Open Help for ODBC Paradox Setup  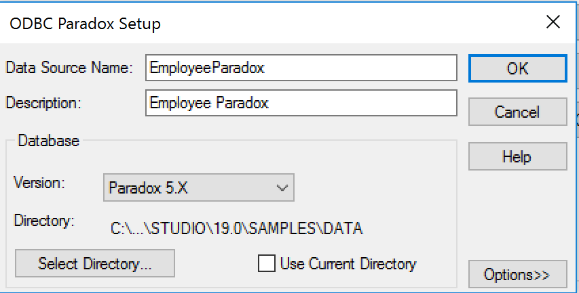(x=518, y=156)
